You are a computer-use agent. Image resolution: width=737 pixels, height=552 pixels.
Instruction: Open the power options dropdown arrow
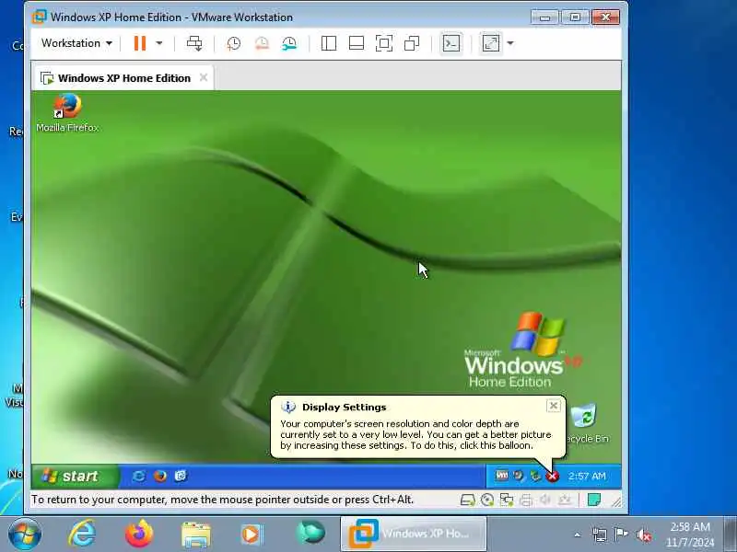[159, 43]
